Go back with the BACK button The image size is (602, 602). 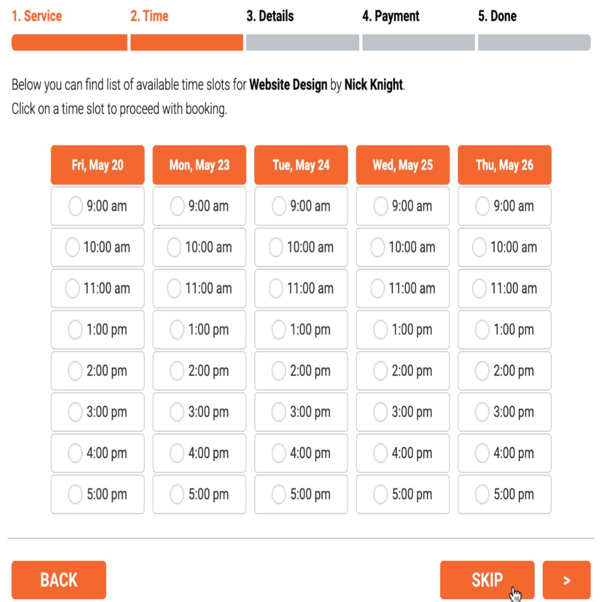tap(59, 580)
